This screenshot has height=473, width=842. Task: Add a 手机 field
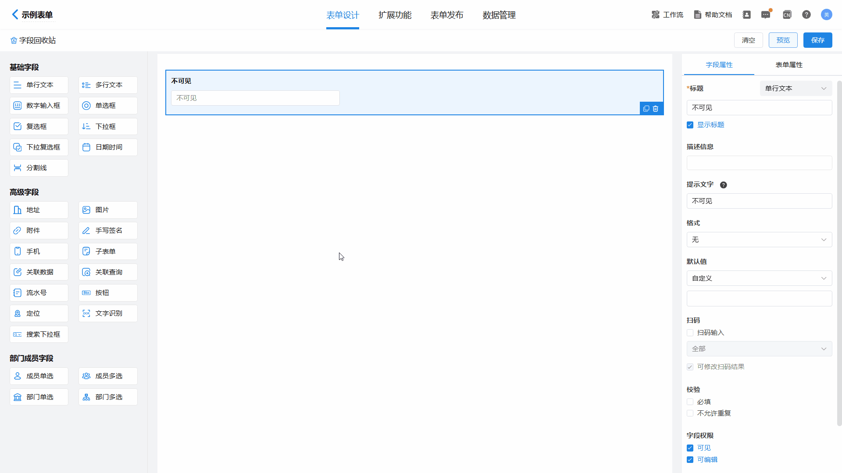click(x=39, y=252)
